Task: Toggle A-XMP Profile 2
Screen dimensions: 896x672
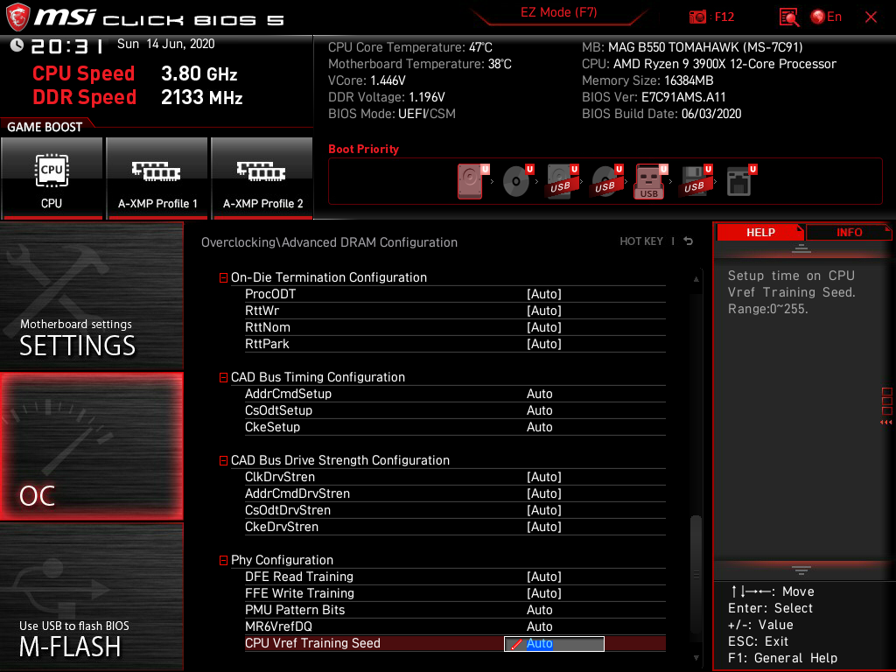Action: pos(262,178)
